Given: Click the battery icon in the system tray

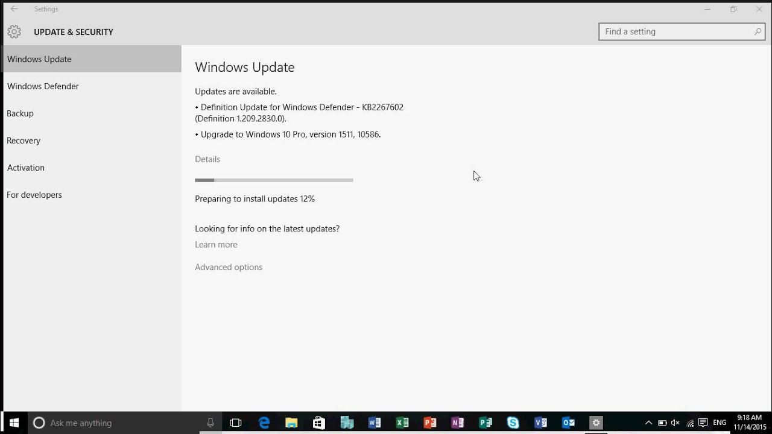Looking at the screenshot, I should click(x=662, y=423).
